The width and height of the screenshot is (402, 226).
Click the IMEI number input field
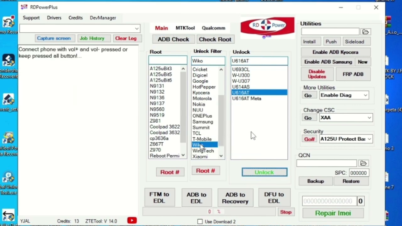[329, 201]
